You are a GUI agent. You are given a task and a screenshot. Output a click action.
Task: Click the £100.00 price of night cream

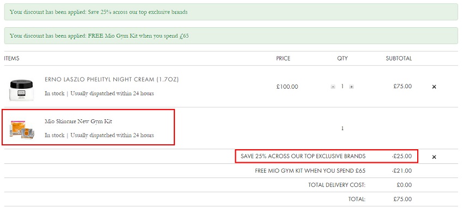coord(287,87)
